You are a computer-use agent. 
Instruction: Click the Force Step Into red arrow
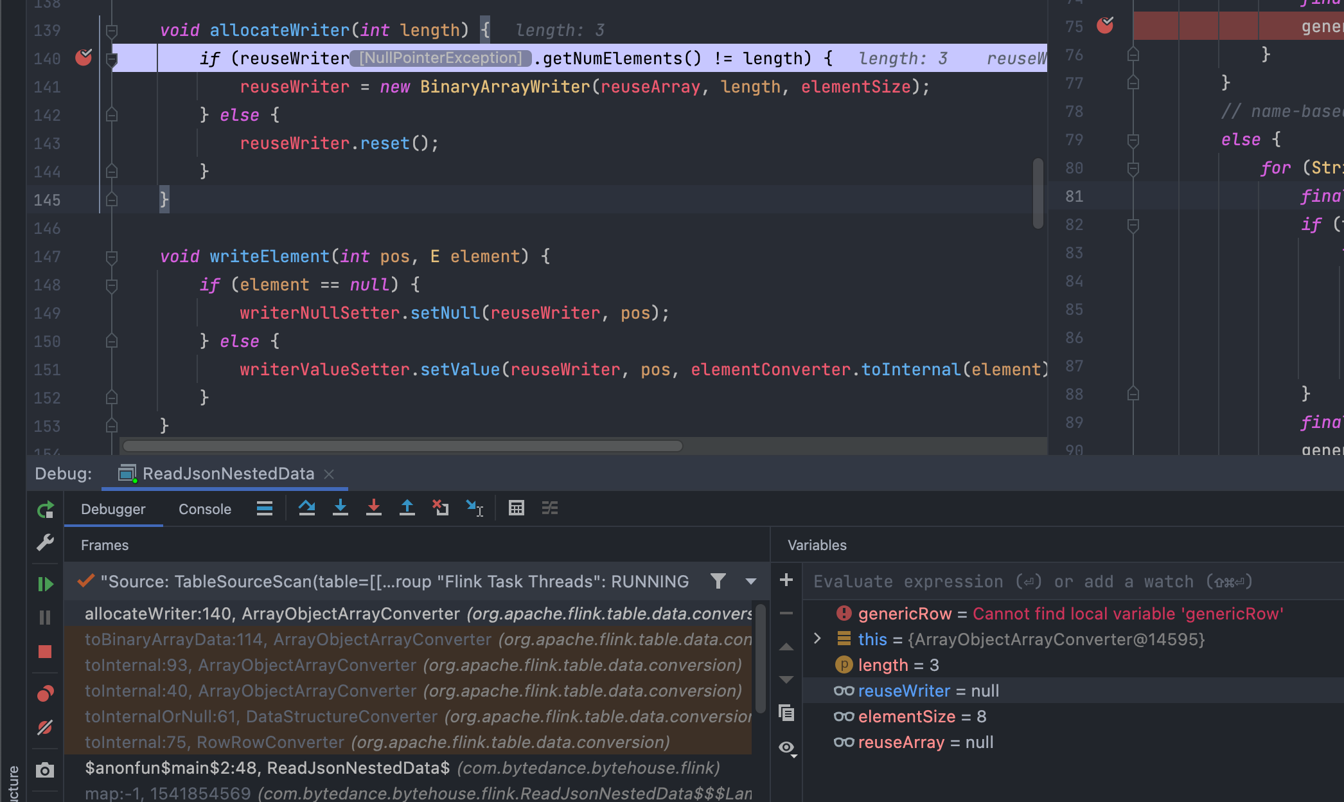(373, 508)
